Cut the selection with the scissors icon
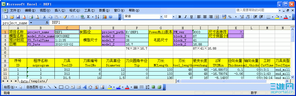The image size is (296, 96). coord(44,17)
